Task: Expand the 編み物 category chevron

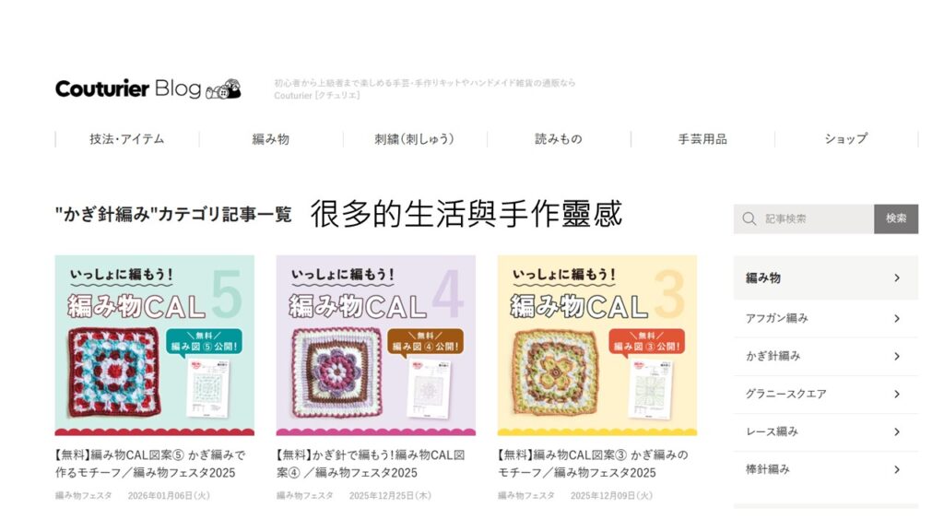Action: pyautogui.click(x=897, y=278)
